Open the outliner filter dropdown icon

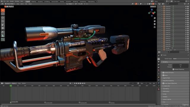click(185, 4)
